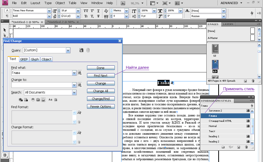Toggle Include Footnotes search option

coord(43,100)
